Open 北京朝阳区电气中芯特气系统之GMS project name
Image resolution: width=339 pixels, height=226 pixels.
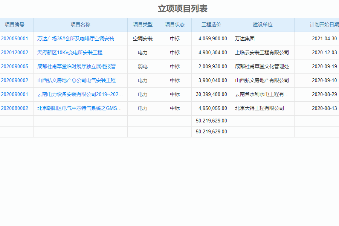click(x=79, y=108)
